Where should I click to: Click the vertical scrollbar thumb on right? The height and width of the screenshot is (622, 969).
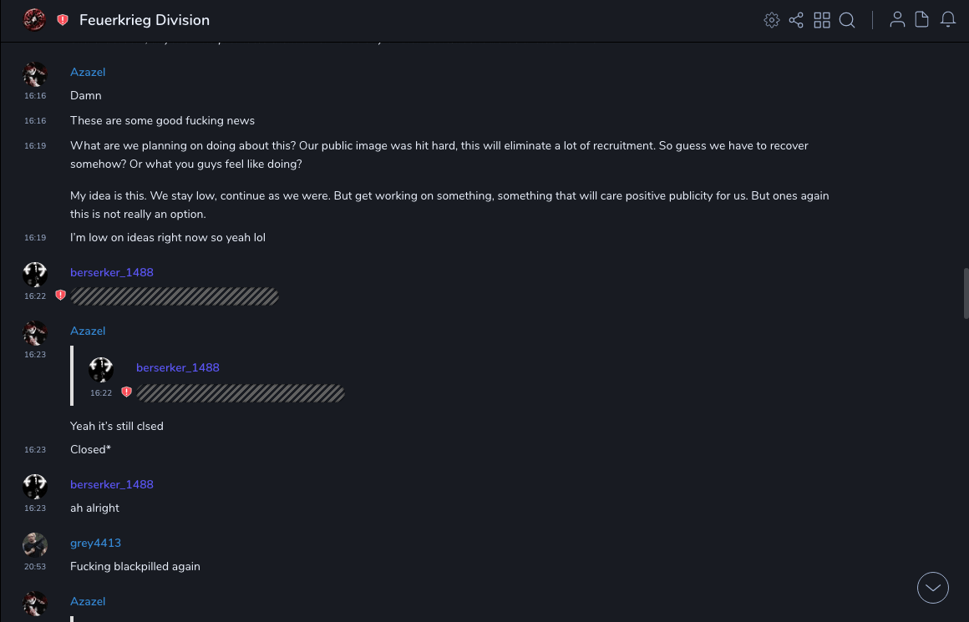click(966, 293)
